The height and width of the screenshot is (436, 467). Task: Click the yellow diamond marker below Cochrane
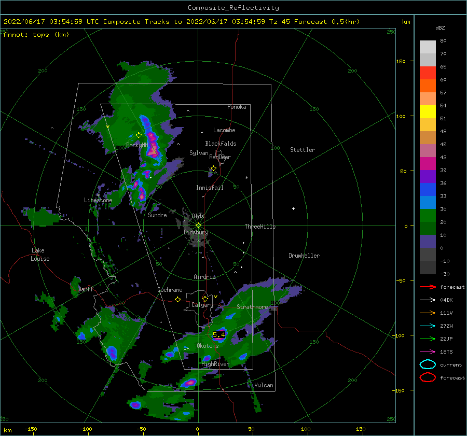(x=177, y=300)
